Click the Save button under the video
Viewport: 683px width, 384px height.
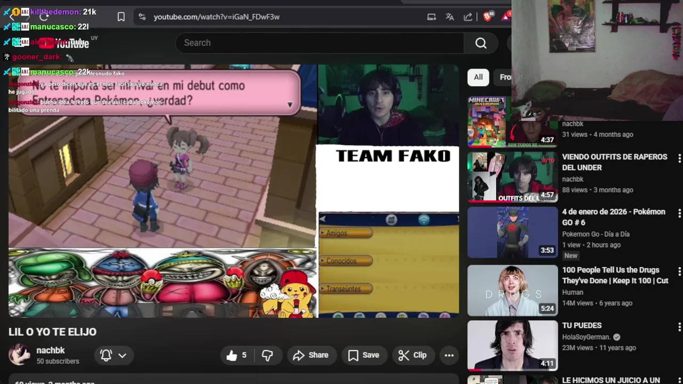click(x=364, y=355)
